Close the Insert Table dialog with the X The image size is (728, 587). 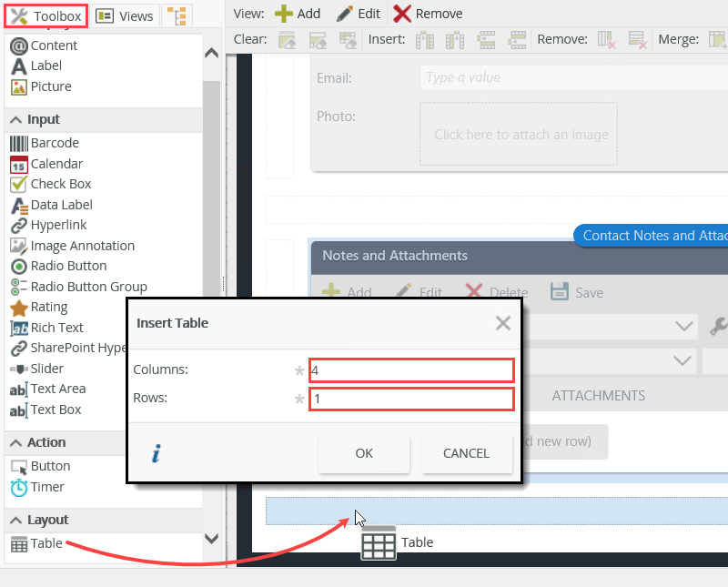(502, 322)
